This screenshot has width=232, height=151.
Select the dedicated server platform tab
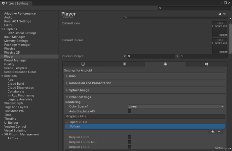coord(124,64)
